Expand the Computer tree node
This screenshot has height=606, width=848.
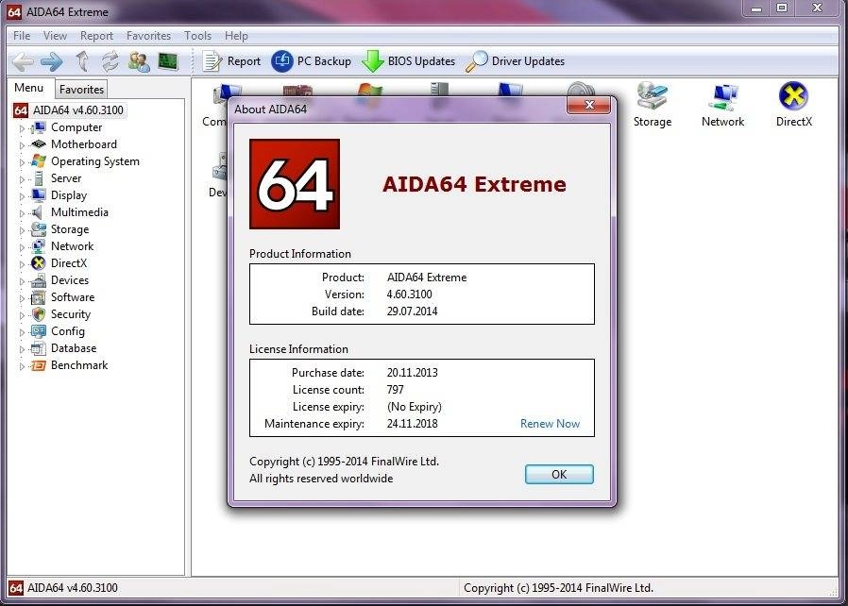22,128
